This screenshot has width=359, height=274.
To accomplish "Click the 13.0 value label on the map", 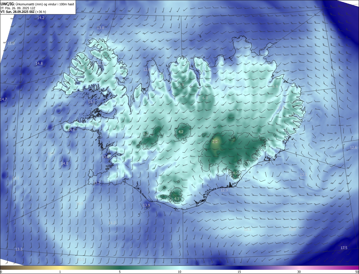I will [100, 28].
